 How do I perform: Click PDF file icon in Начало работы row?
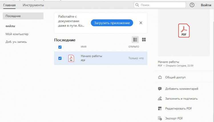pos(71,58)
